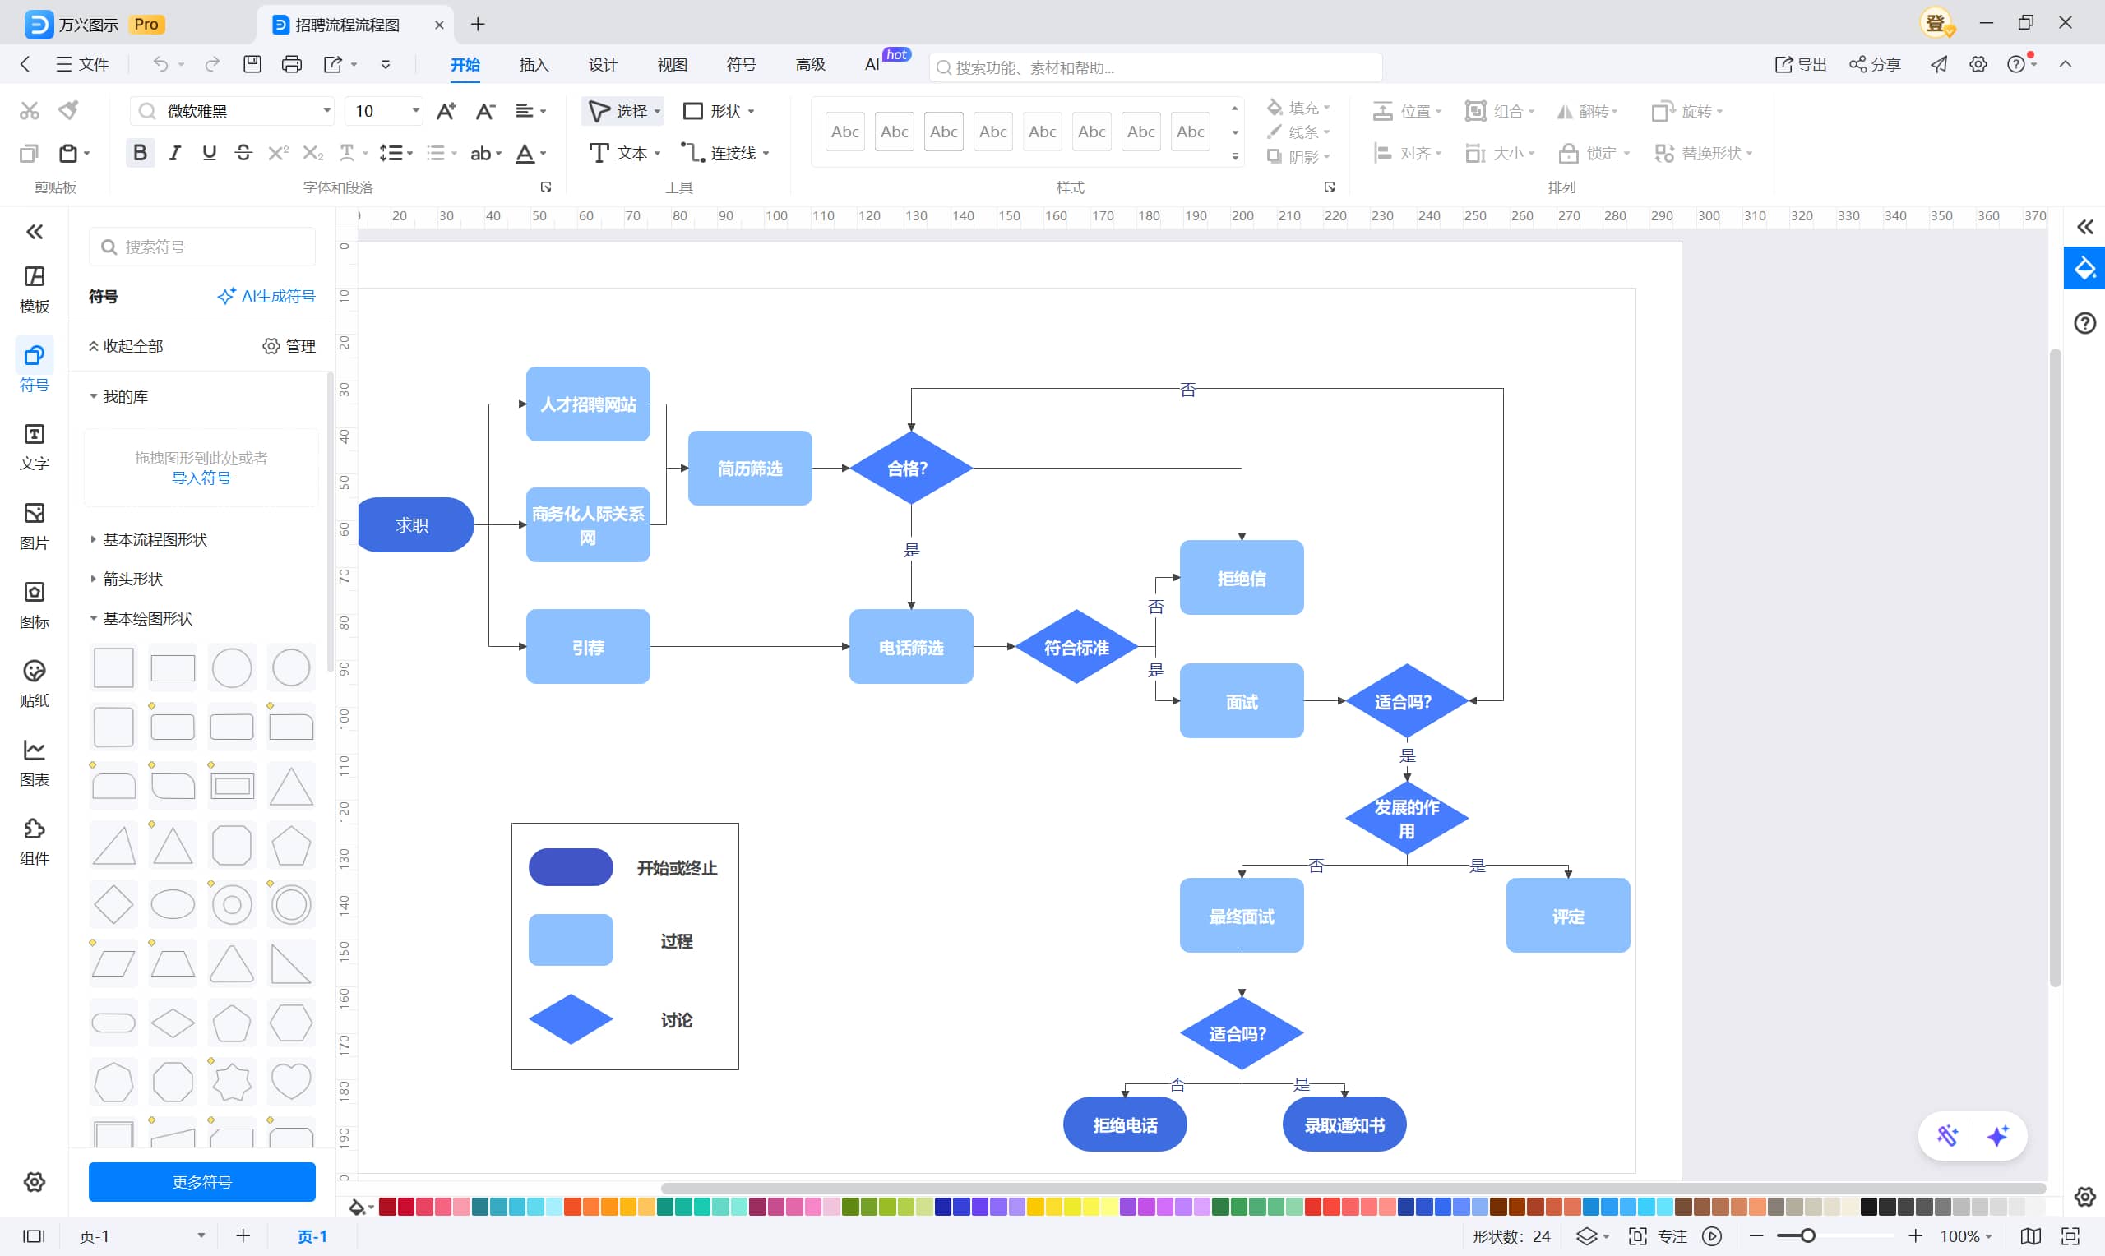
Task: Click the search symbols input field
Action: point(201,247)
